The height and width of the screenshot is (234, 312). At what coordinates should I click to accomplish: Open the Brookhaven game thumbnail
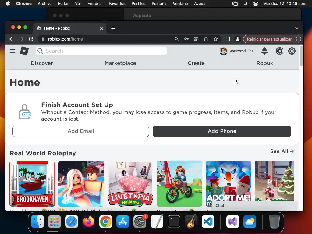pyautogui.click(x=32, y=184)
